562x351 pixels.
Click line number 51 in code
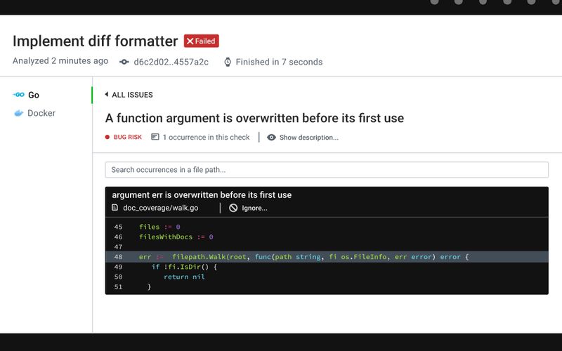tap(118, 287)
